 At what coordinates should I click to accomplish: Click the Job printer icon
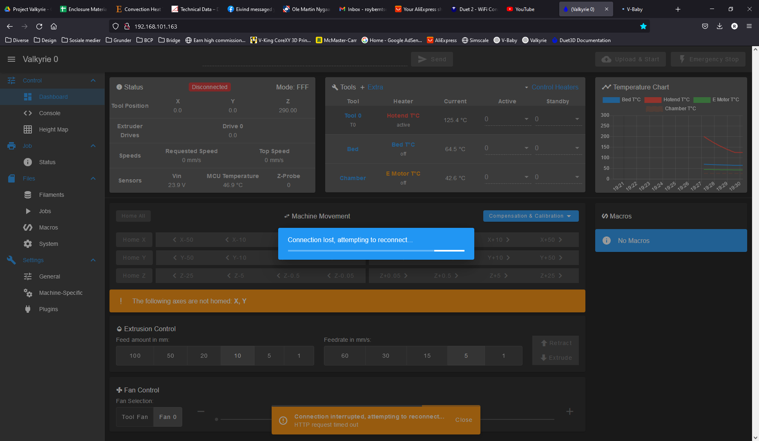(x=11, y=146)
